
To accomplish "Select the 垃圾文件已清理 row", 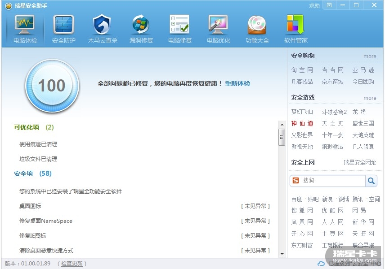I will pyautogui.click(x=38, y=159).
